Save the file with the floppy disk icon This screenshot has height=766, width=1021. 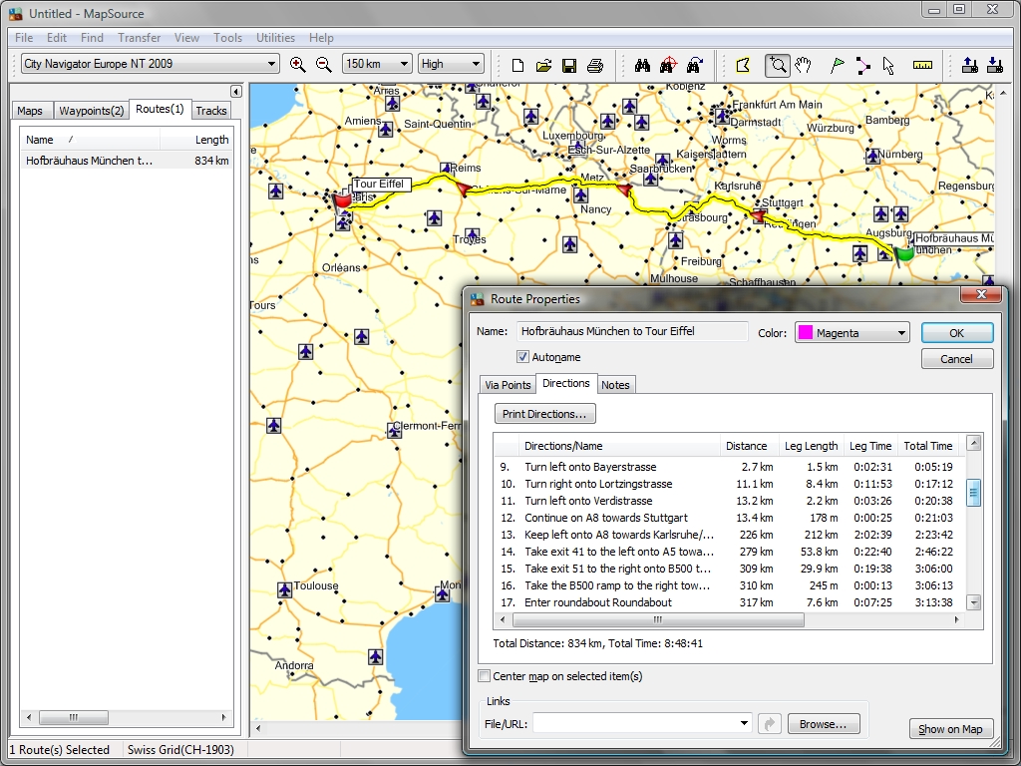pos(569,65)
